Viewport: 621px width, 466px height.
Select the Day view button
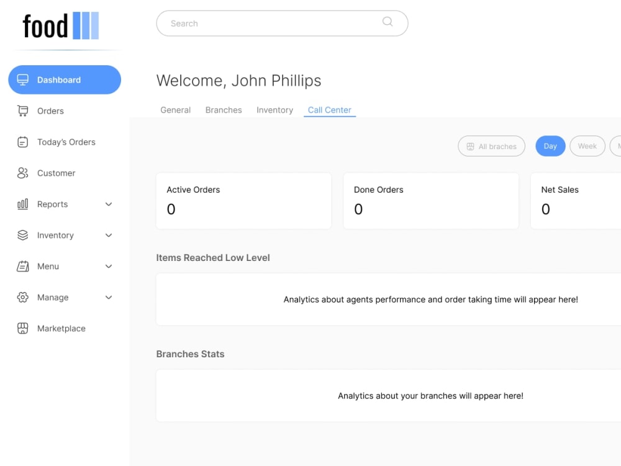point(550,146)
